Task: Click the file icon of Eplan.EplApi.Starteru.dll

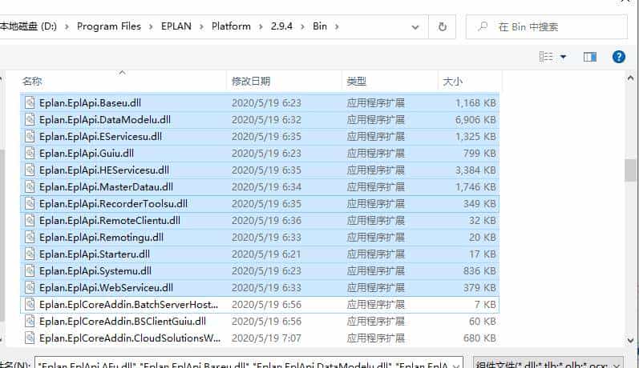Action: coord(30,254)
